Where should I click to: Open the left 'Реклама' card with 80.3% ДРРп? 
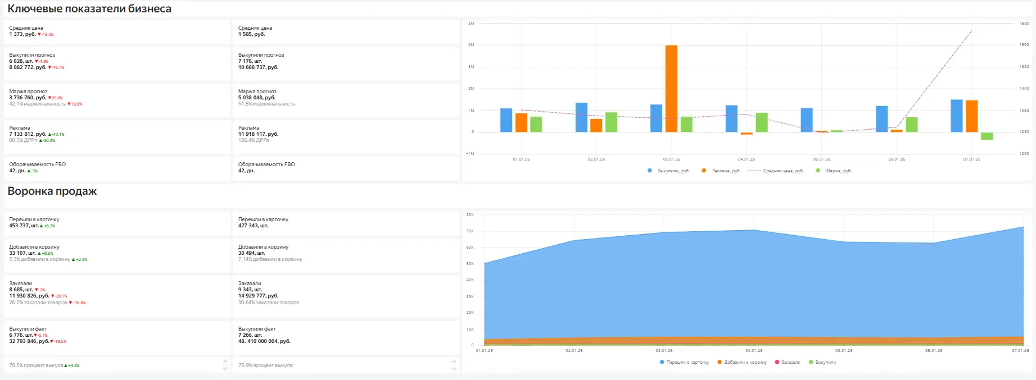tap(117, 135)
